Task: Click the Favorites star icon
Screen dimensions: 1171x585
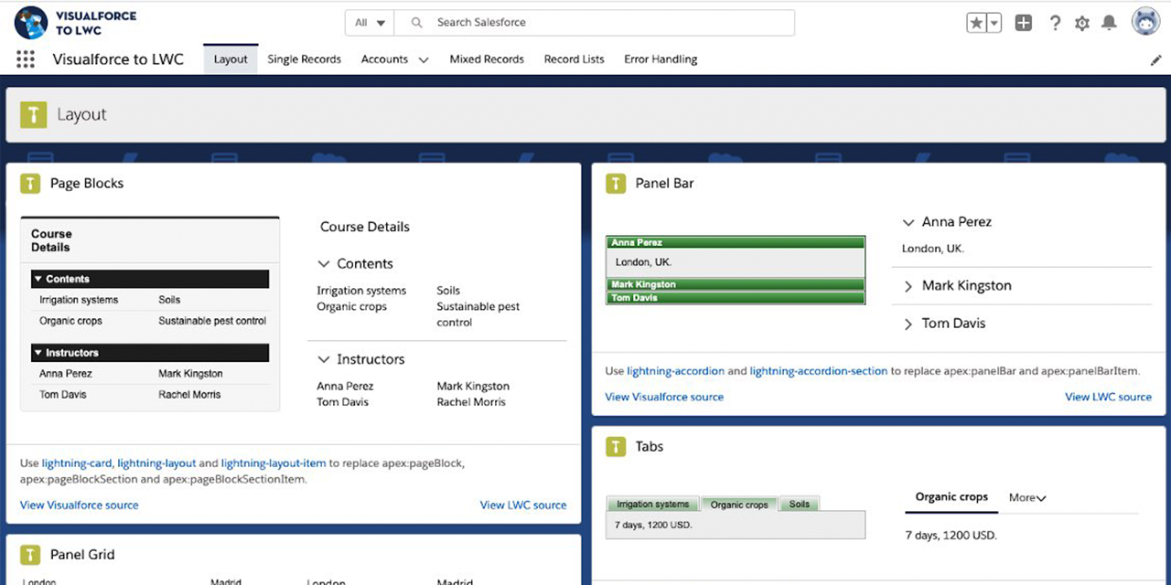Action: pos(976,23)
